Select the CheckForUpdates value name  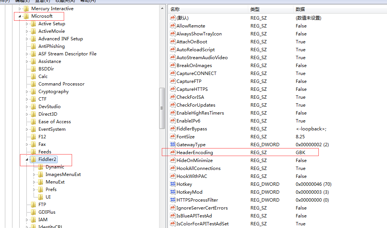click(x=196, y=105)
